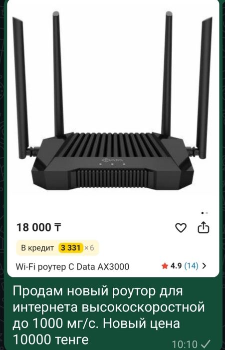
Task: Click the router's three LED indicator dots
Action: pyautogui.click(x=113, y=165)
